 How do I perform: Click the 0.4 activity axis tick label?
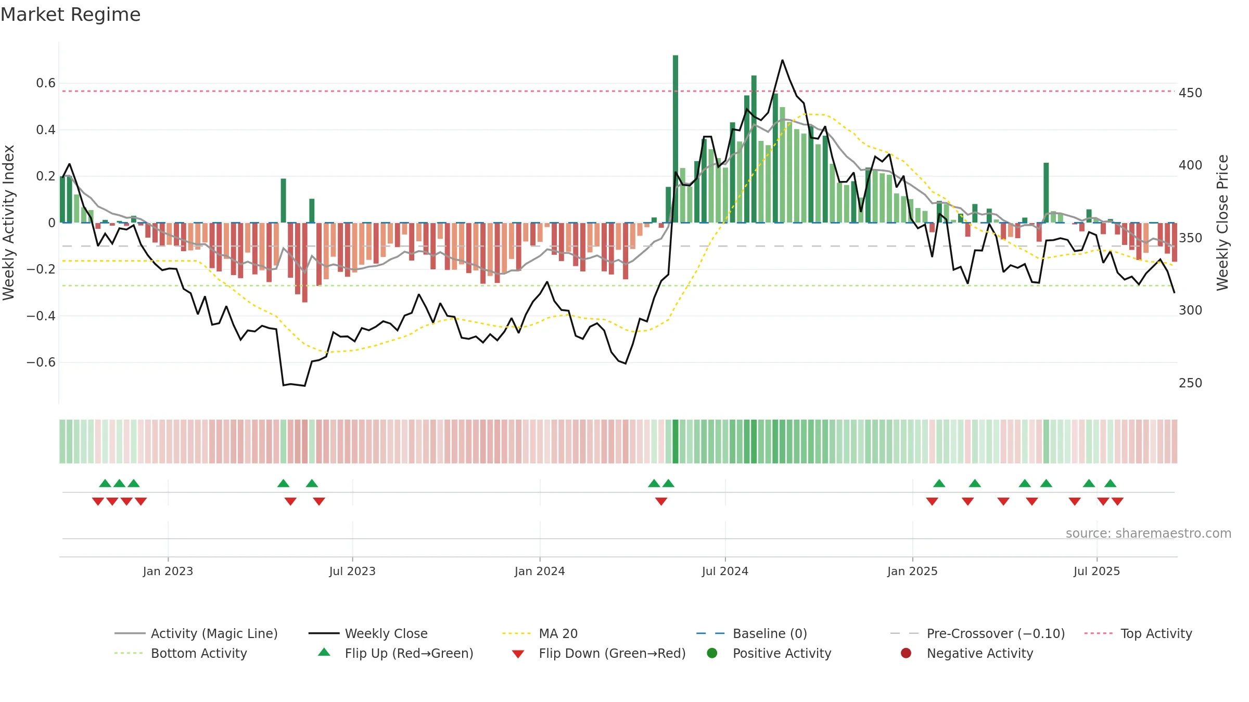click(x=46, y=130)
